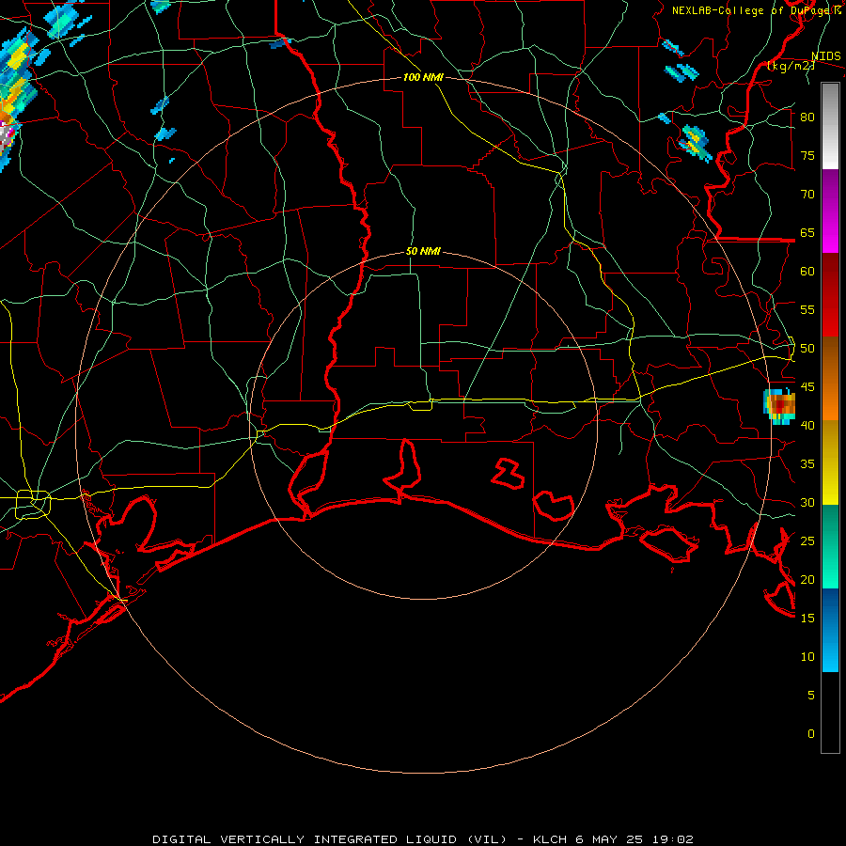Click the scale value '55'
This screenshot has height=846, width=846.
[x=807, y=310]
